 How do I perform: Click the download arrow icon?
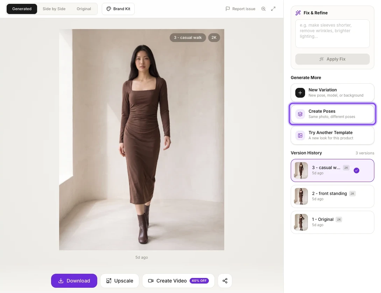[61, 281]
